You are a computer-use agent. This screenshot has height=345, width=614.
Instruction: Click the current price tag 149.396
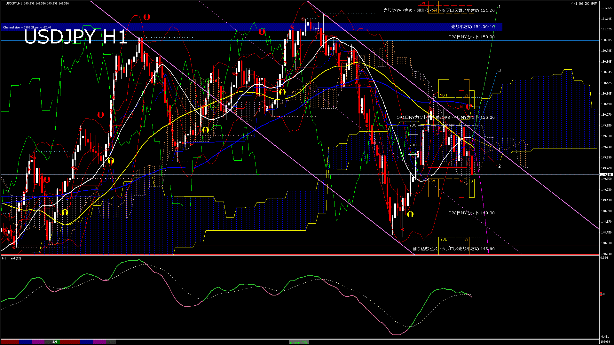606,175
